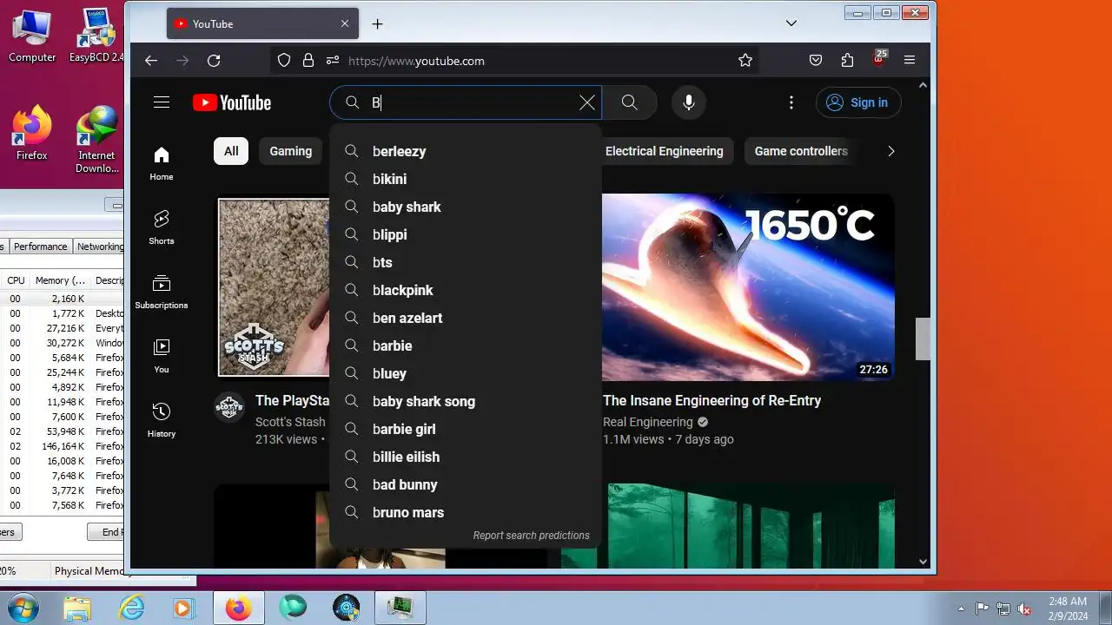Screen dimensions: 1112x625
Task: Choose suggestion 'bikini'
Action: [x=466, y=179]
